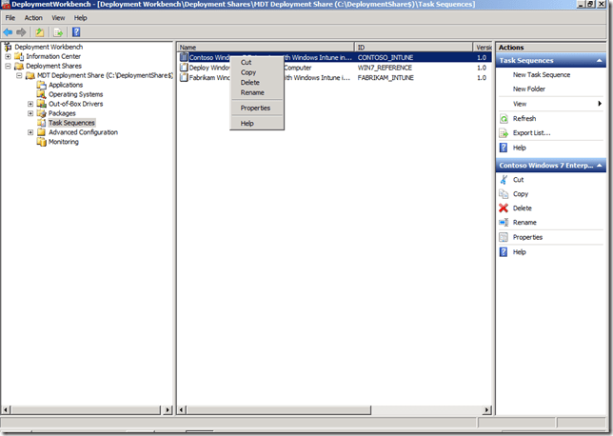Click the Copy icon in Actions pane
Image resolution: width=613 pixels, height=436 pixels.
click(x=504, y=194)
